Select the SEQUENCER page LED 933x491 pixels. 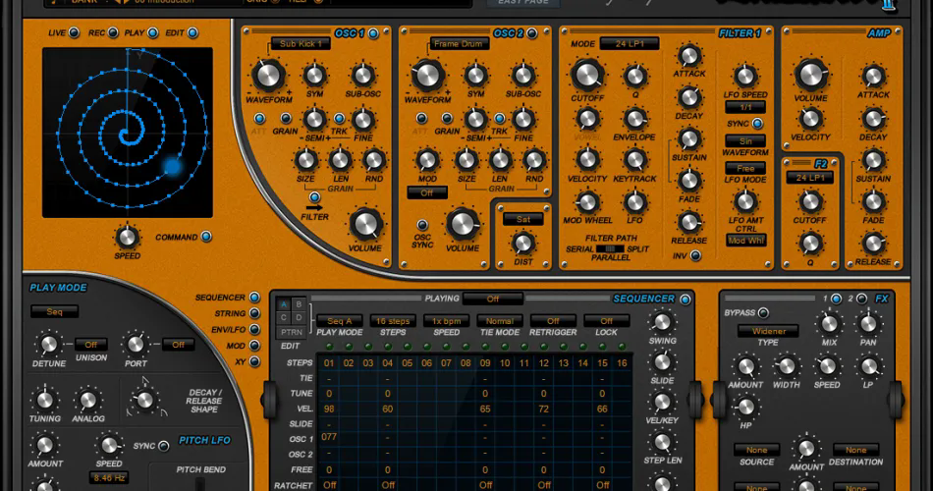254,297
